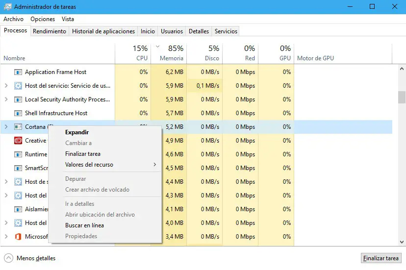Choose Expandir in the context menu
406x270 pixels.
77,132
